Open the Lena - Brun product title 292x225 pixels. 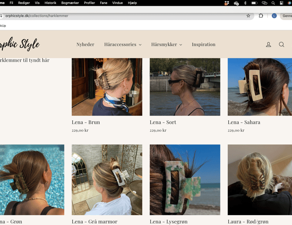[x=86, y=122]
